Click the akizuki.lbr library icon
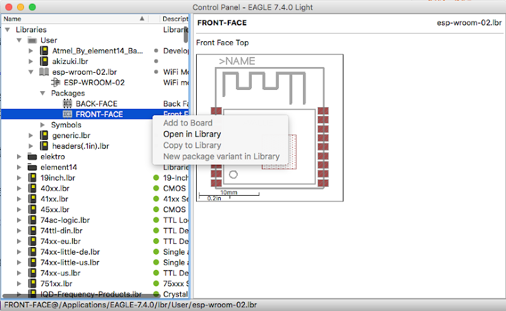The width and height of the screenshot is (506, 311). (44, 61)
